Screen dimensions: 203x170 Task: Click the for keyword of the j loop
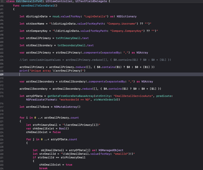click(x=28, y=139)
